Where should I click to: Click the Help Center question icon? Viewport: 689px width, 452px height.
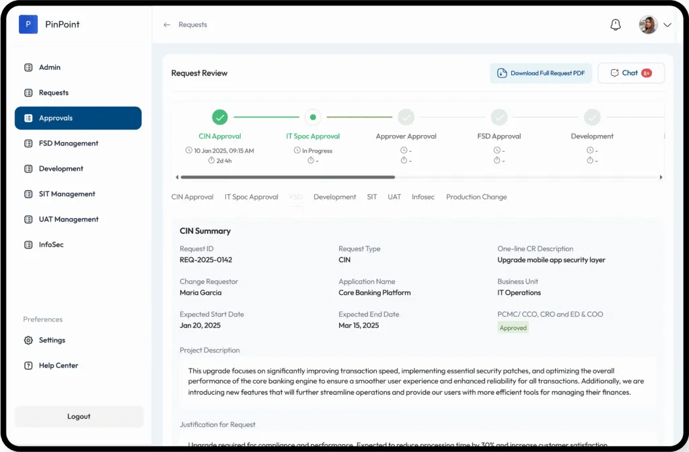(x=28, y=366)
